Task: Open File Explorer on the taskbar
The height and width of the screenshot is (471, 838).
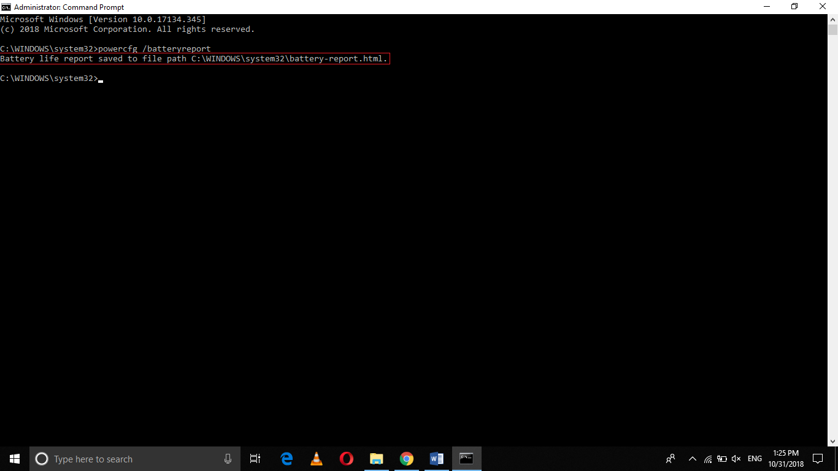Action: (377, 458)
